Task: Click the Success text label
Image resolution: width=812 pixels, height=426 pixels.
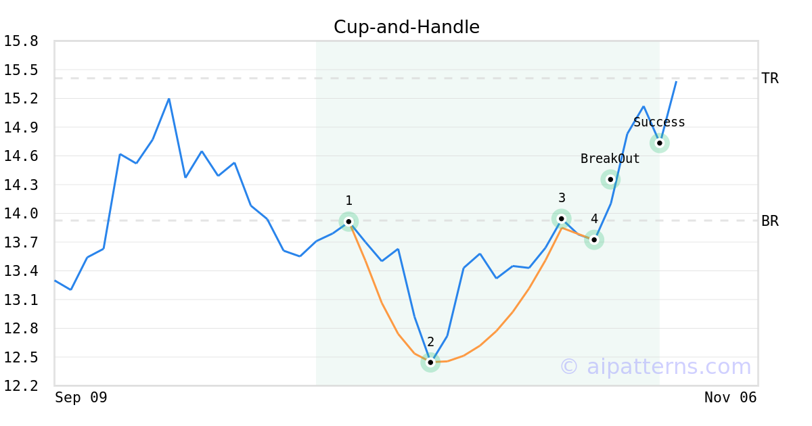Action: pos(659,122)
